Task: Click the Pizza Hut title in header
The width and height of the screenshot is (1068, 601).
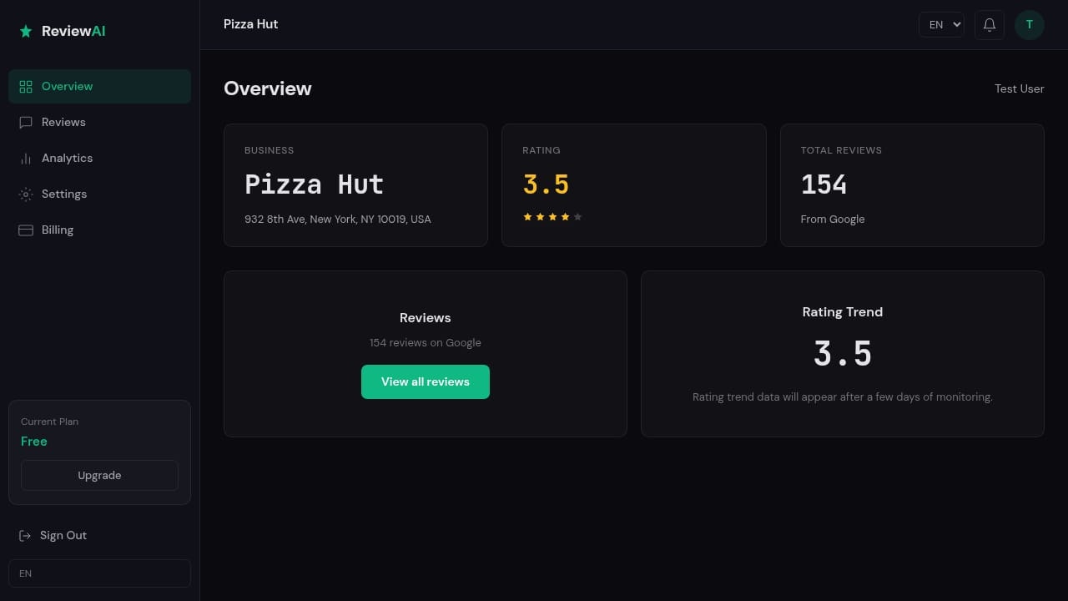Action: [250, 24]
